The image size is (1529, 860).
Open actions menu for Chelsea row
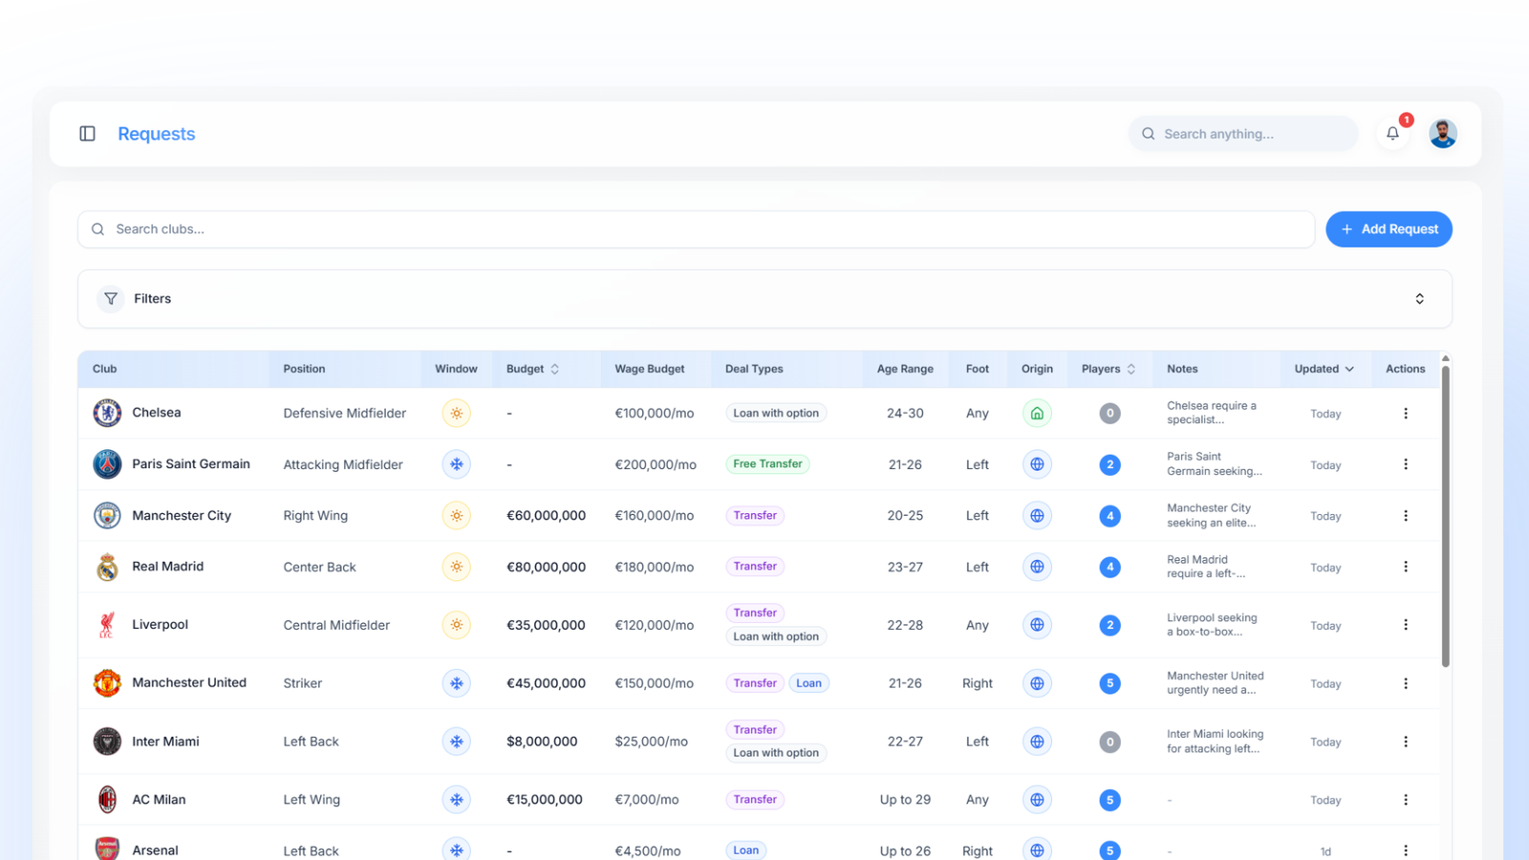[1405, 414]
